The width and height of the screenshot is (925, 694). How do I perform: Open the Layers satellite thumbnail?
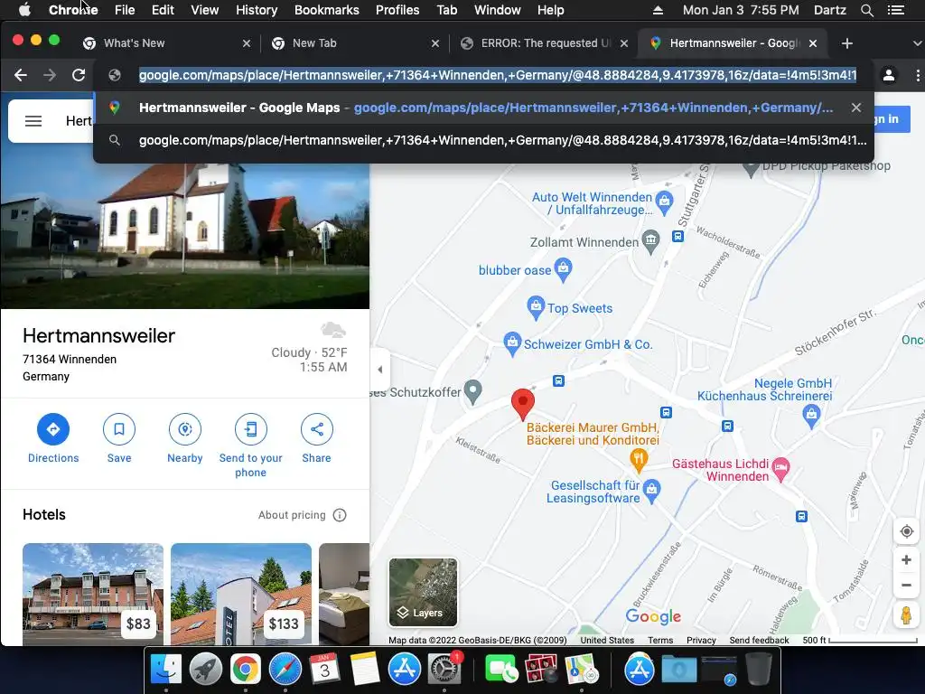click(x=423, y=592)
